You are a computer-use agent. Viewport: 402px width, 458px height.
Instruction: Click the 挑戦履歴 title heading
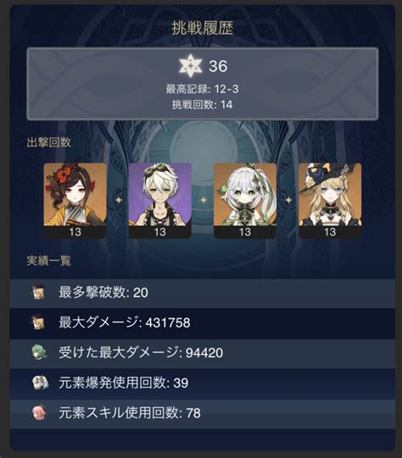click(x=202, y=28)
